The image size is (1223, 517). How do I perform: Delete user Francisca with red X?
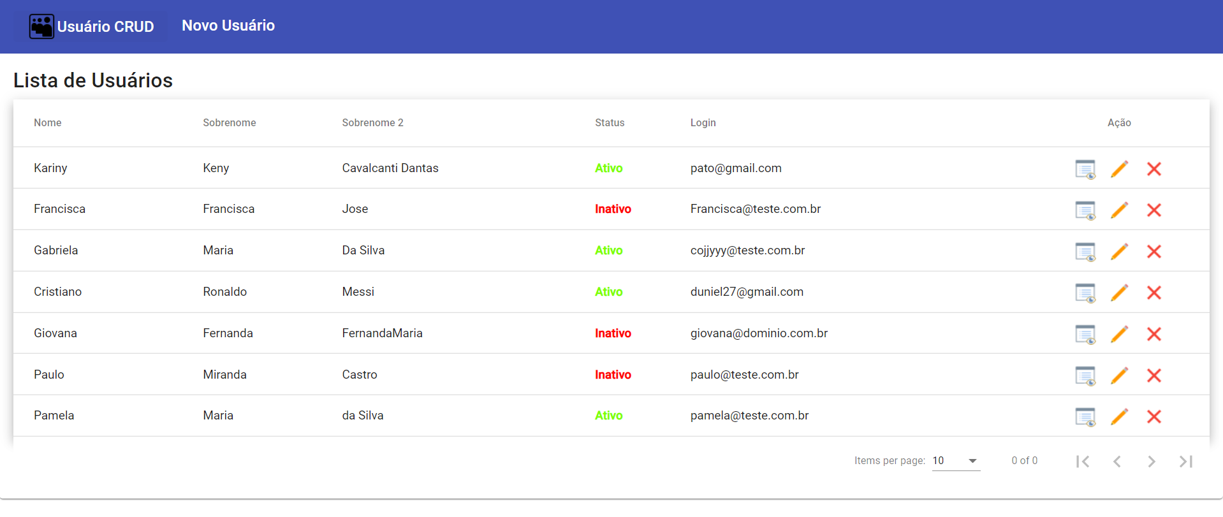tap(1154, 210)
